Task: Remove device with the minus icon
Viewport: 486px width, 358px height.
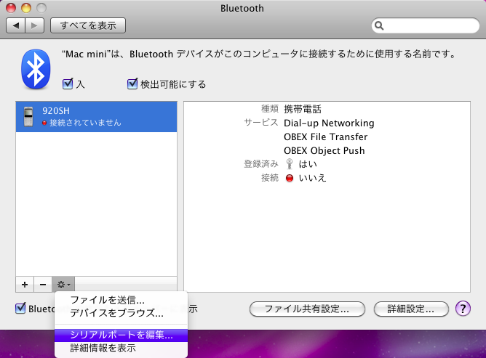Action: pyautogui.click(x=43, y=285)
